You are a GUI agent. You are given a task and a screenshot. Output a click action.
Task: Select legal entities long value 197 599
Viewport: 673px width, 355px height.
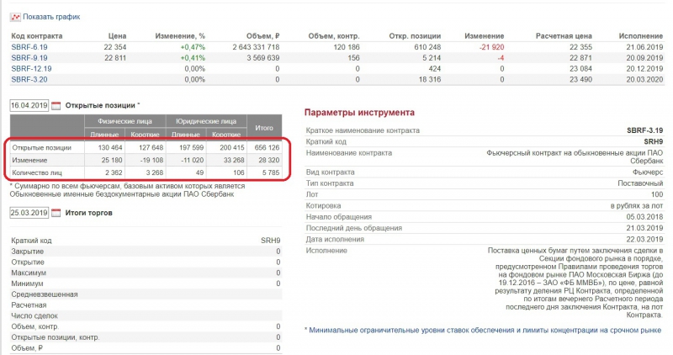coord(192,148)
